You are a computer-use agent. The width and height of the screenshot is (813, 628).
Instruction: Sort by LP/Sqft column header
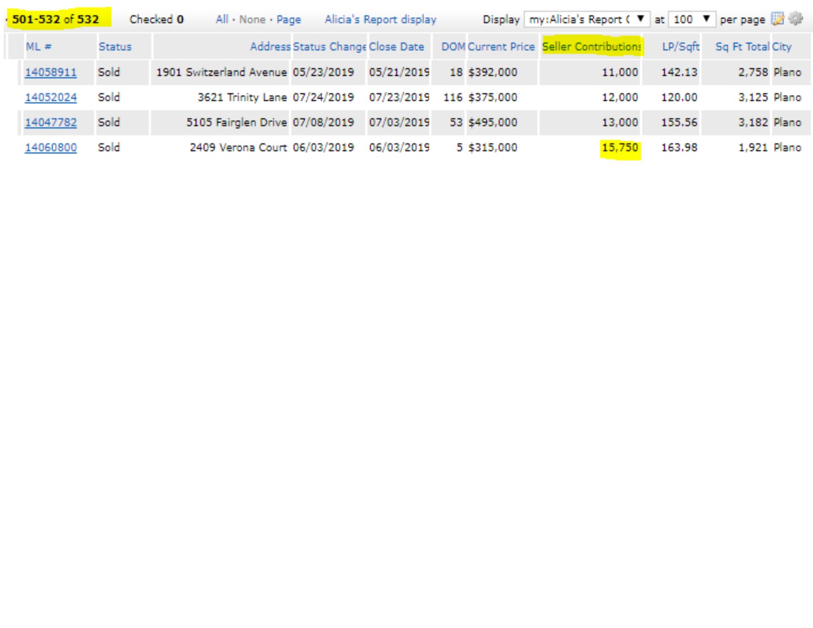680,47
